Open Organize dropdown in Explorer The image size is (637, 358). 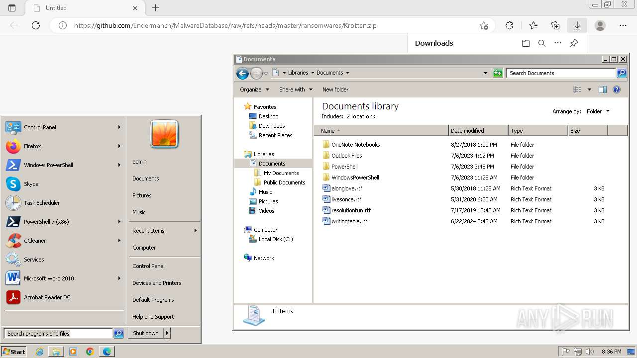[x=254, y=89]
